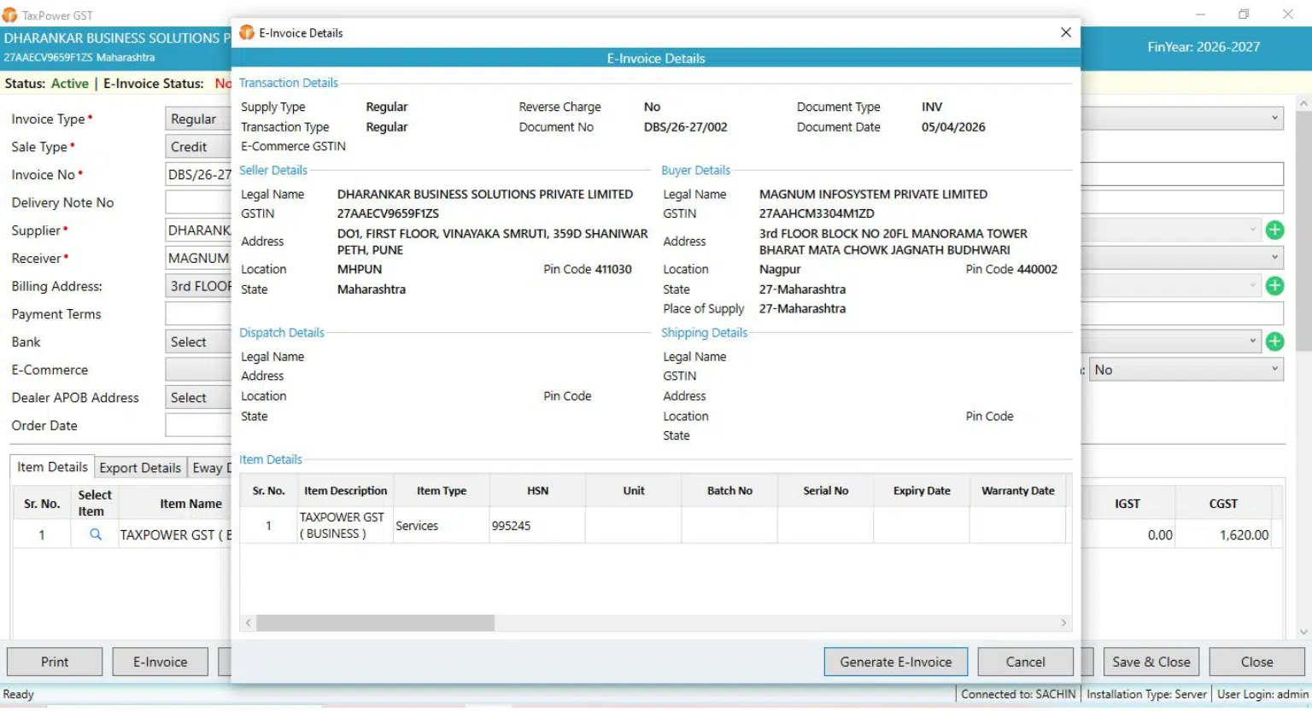The image size is (1312, 712).
Task: Open the Invoice Type dropdown showing Regular
Action: (198, 119)
